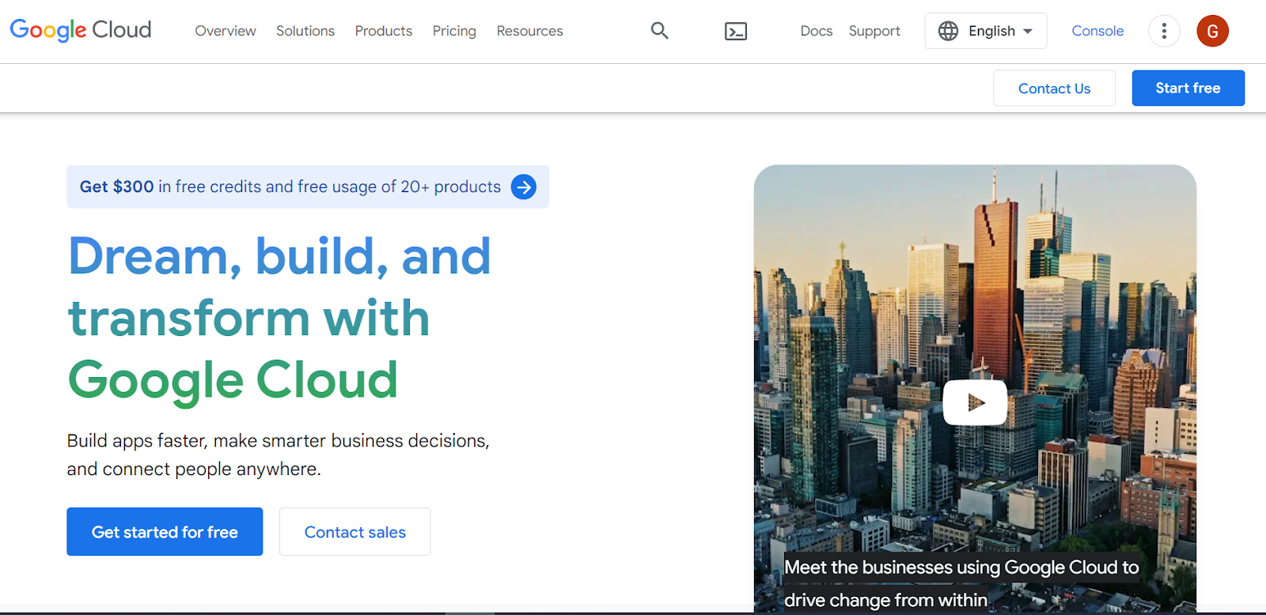Click the Contact sales button
The height and width of the screenshot is (615, 1266).
pyautogui.click(x=354, y=531)
